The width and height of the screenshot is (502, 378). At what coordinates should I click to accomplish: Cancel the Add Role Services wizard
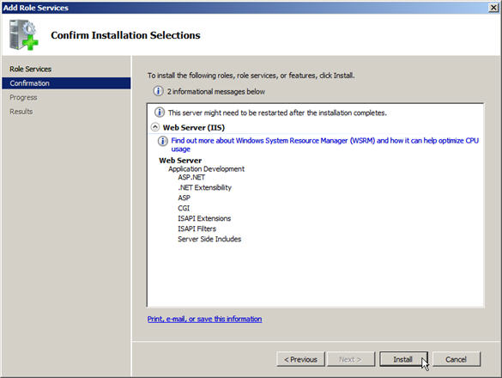[x=457, y=359]
